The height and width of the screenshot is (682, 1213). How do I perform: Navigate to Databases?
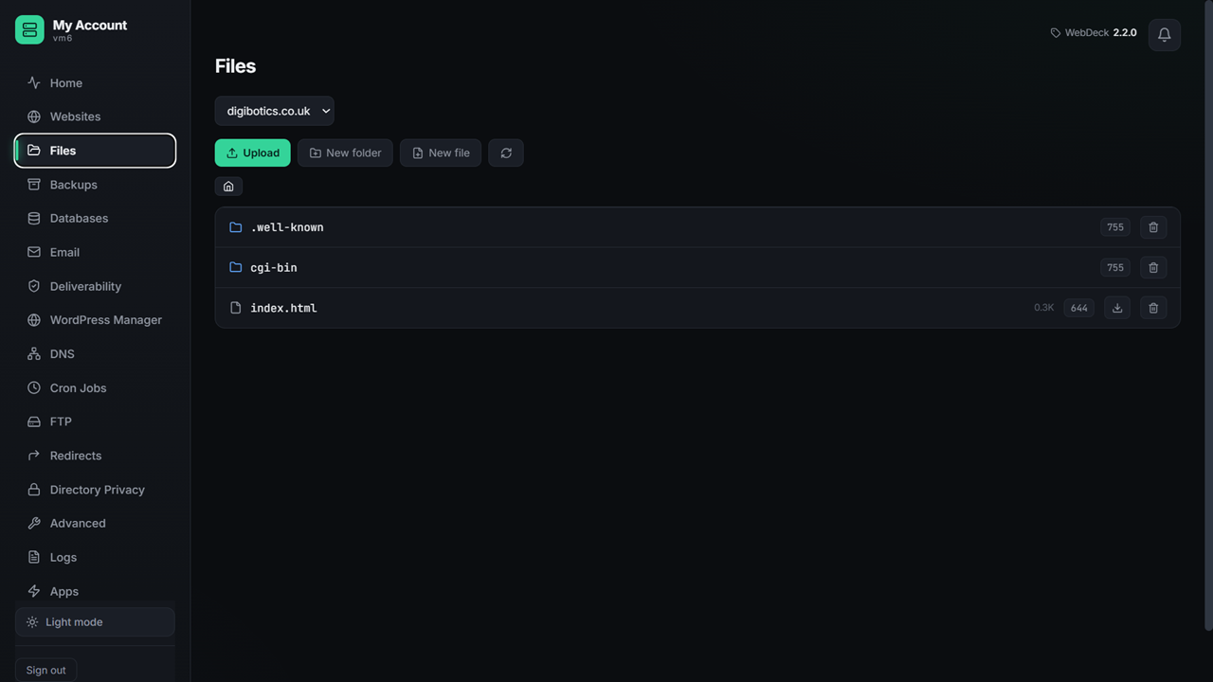tap(95, 218)
